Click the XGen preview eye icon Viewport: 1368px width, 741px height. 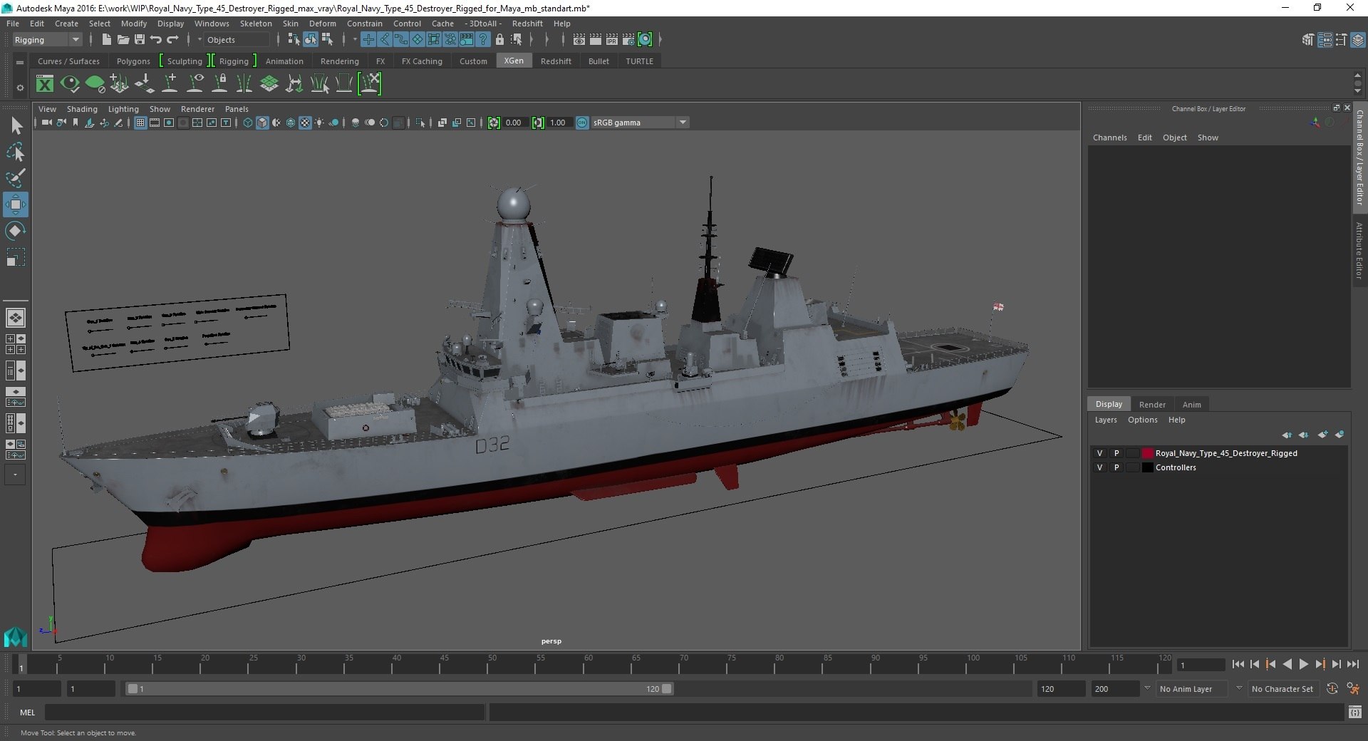pos(70,84)
